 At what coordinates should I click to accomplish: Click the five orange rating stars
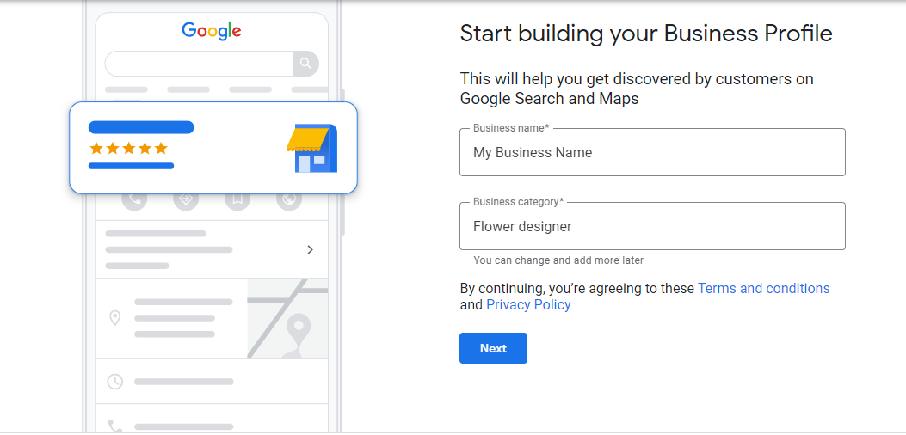coord(128,149)
